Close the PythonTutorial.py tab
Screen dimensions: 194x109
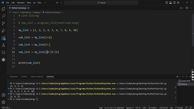coord(28,8)
